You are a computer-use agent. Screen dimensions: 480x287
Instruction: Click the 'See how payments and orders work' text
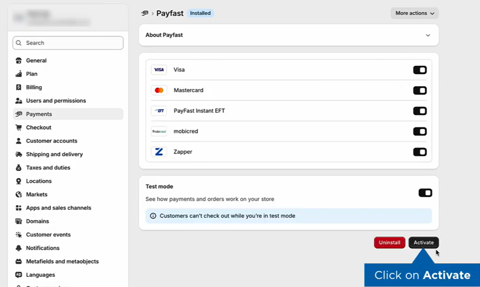coord(210,199)
